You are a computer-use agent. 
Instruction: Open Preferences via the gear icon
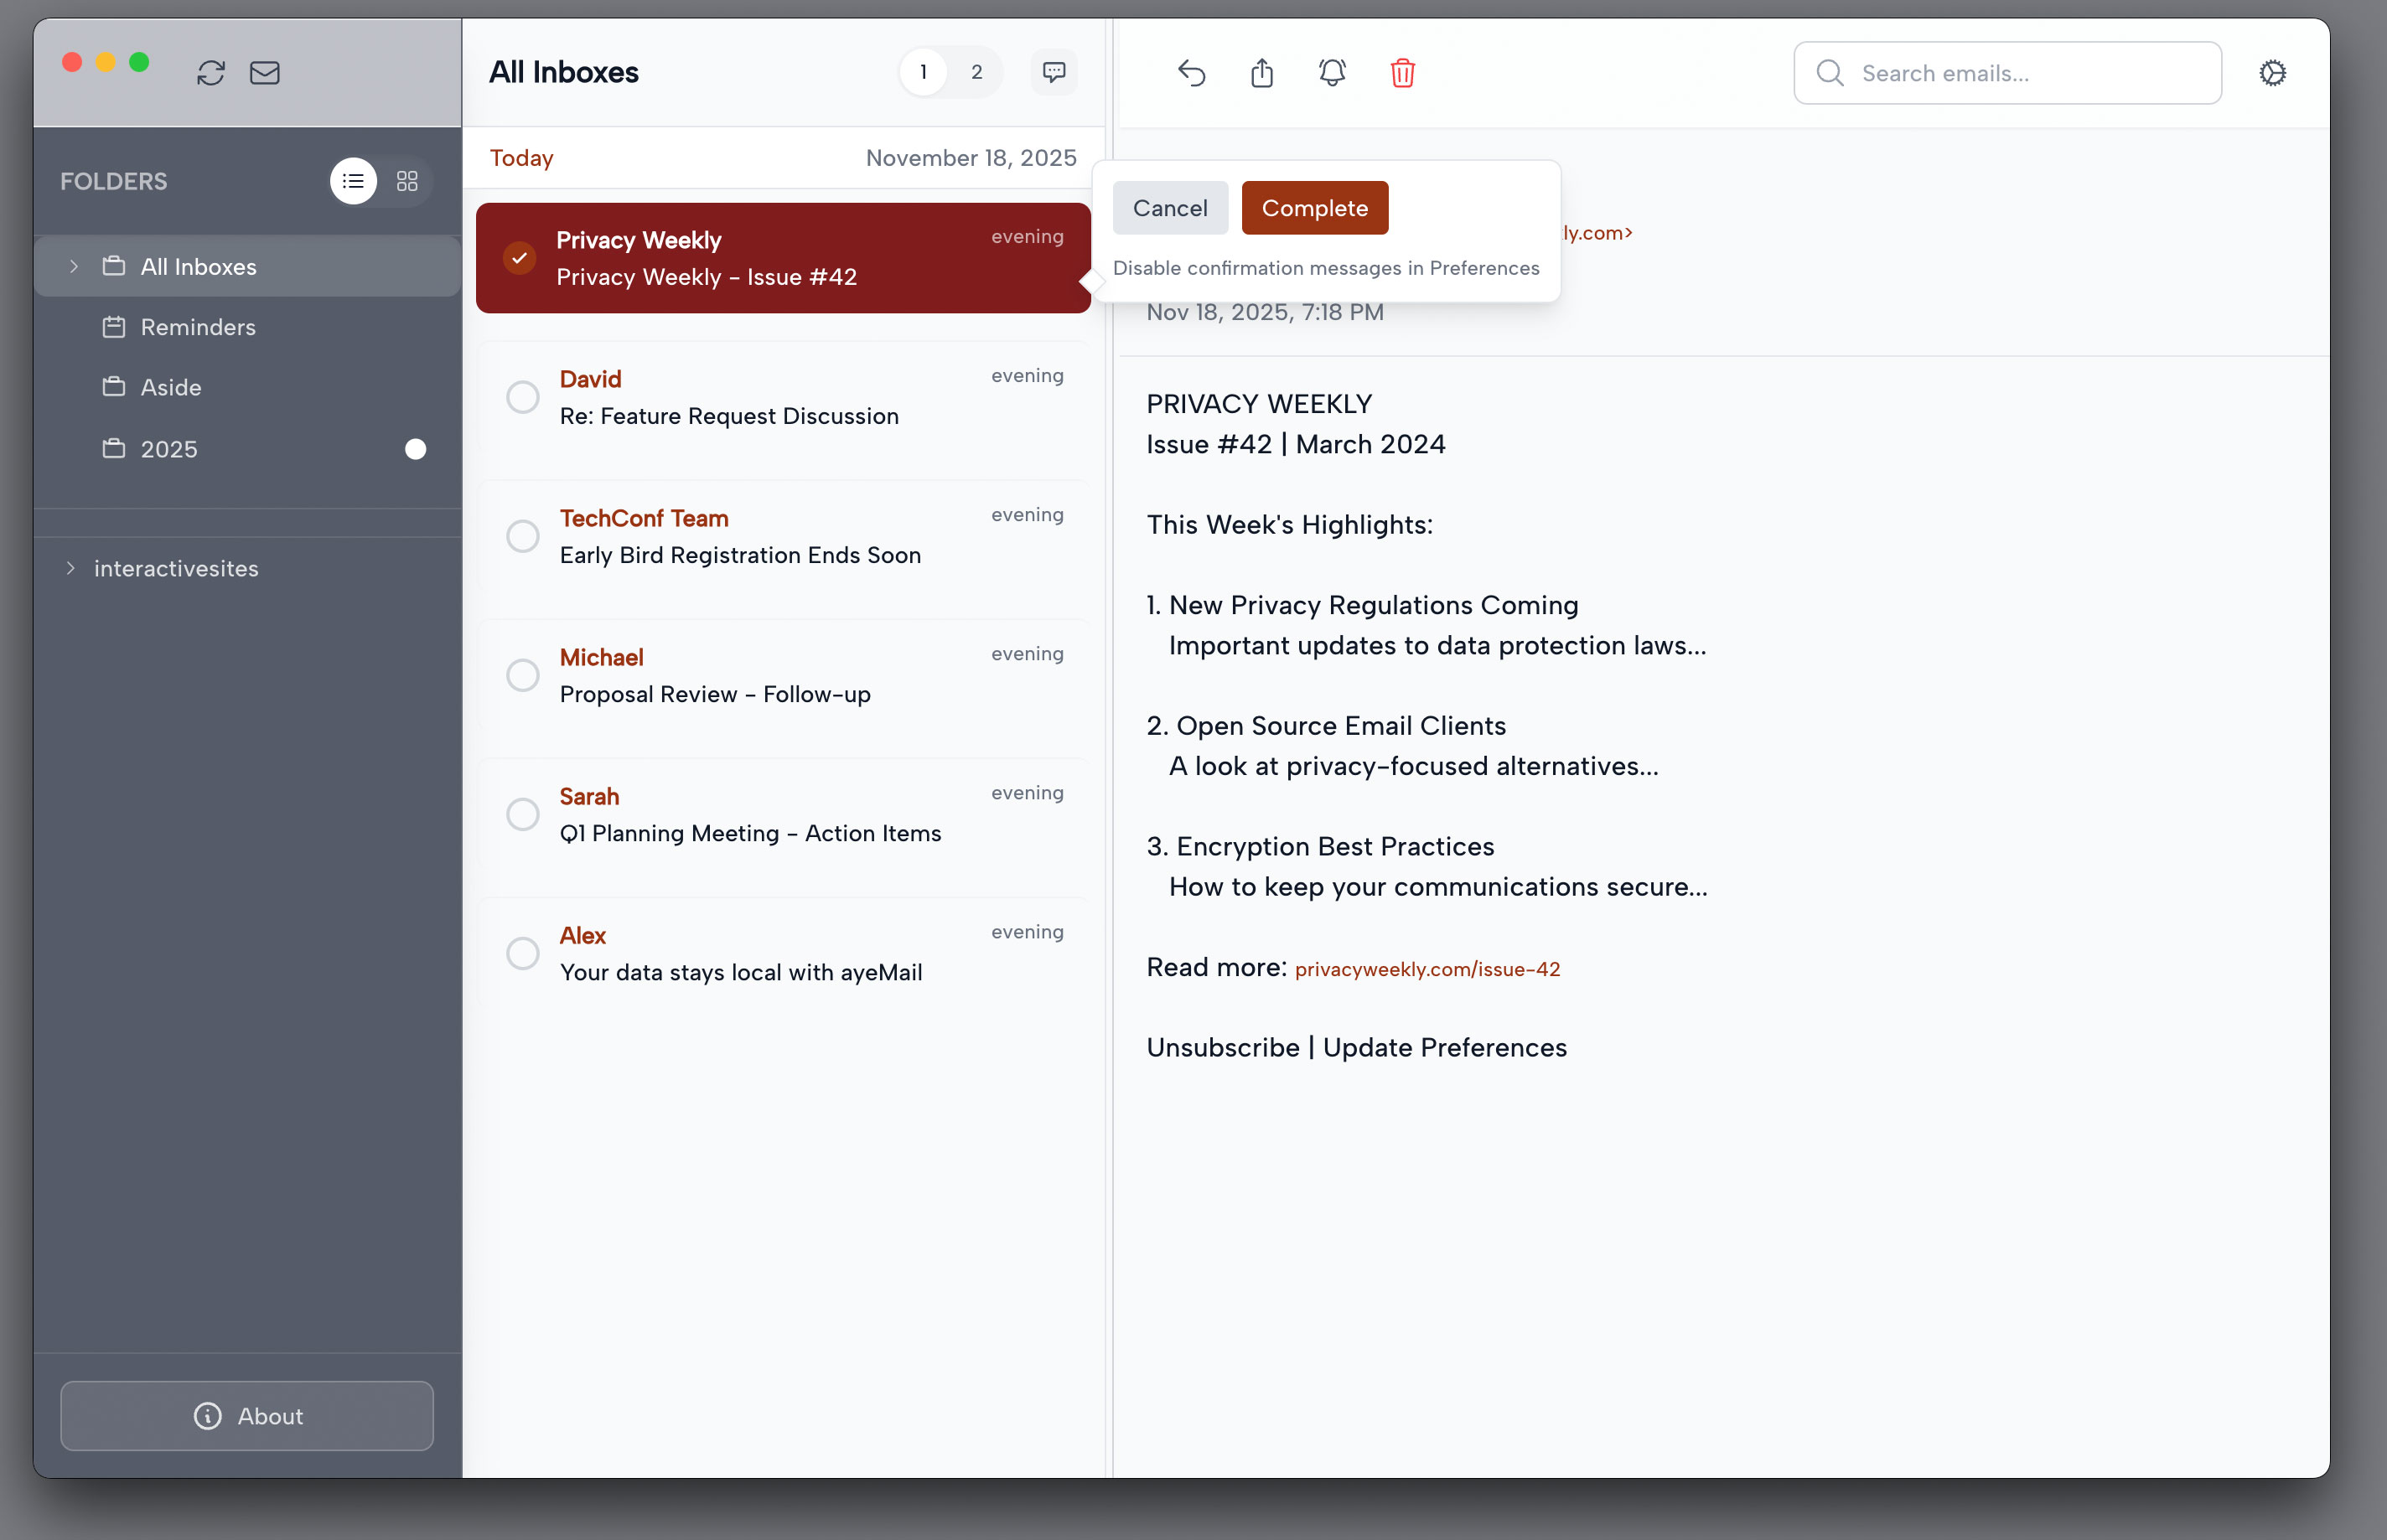tap(2273, 72)
